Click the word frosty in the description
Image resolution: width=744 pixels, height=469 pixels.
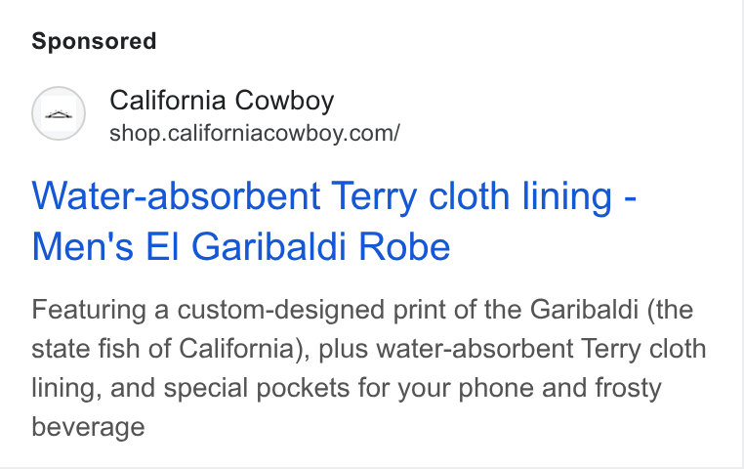pos(628,388)
